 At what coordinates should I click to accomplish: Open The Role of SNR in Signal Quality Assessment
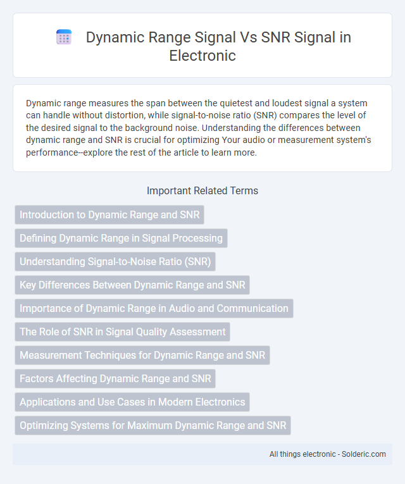tap(122, 332)
